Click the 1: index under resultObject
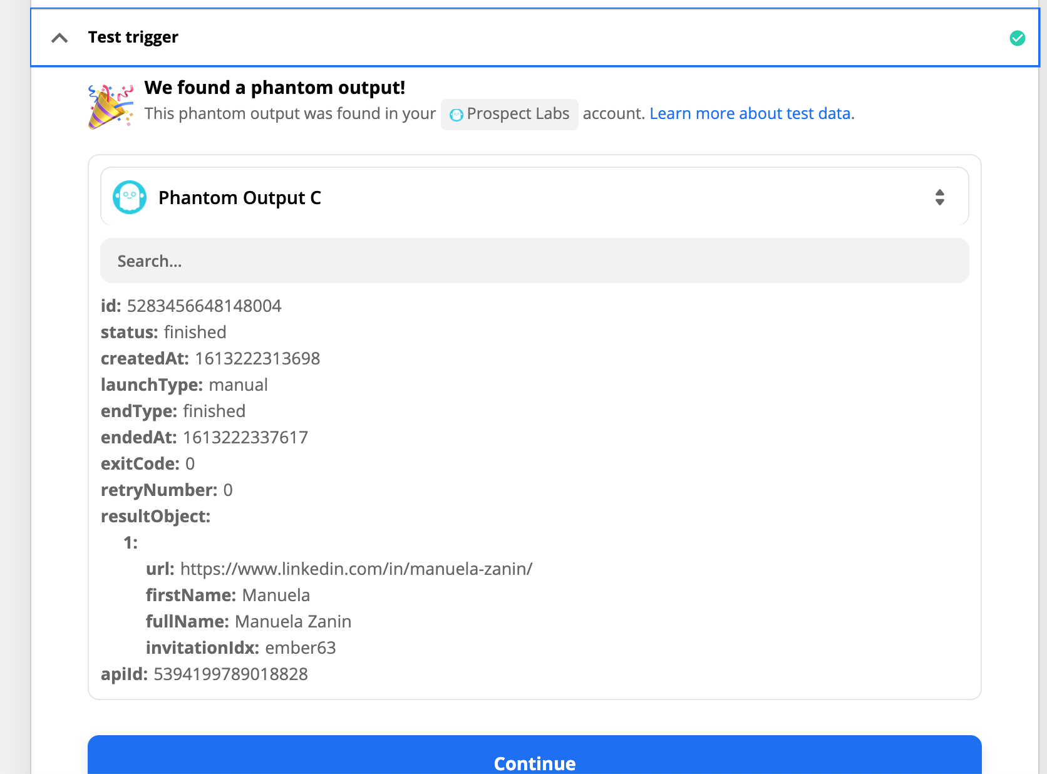This screenshot has height=774, width=1047. point(130,542)
